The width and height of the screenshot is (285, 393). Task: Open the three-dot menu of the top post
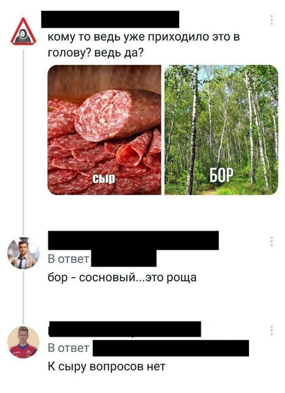[271, 20]
